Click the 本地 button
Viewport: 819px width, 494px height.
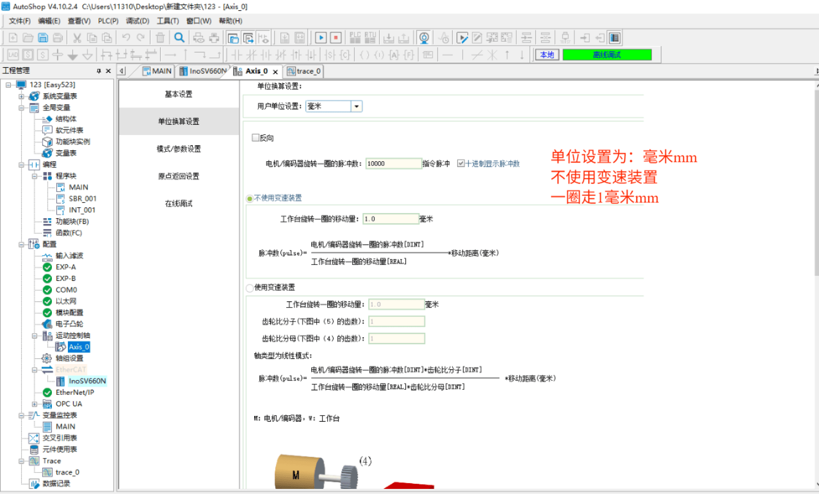coord(547,55)
